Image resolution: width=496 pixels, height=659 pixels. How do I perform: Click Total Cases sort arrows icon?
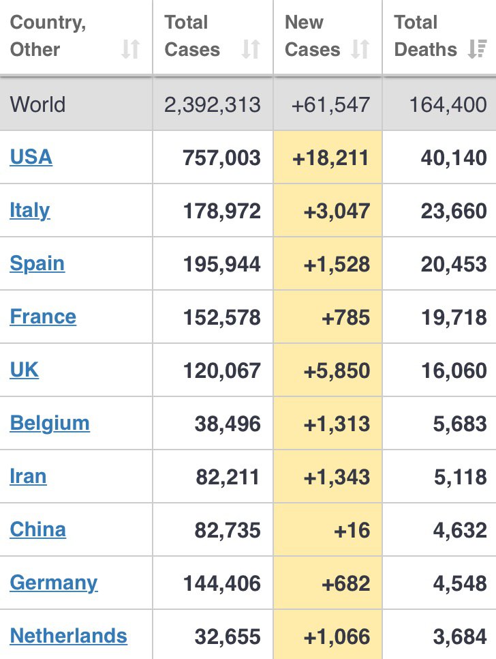251,48
